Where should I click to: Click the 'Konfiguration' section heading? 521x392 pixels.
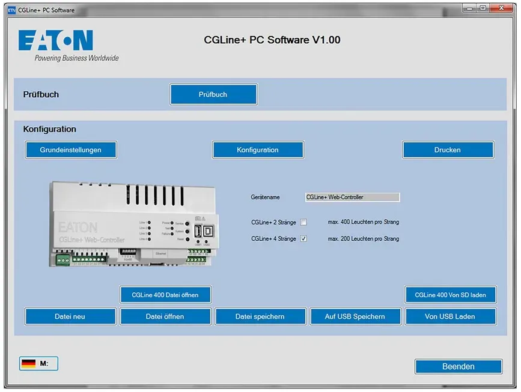(x=49, y=129)
